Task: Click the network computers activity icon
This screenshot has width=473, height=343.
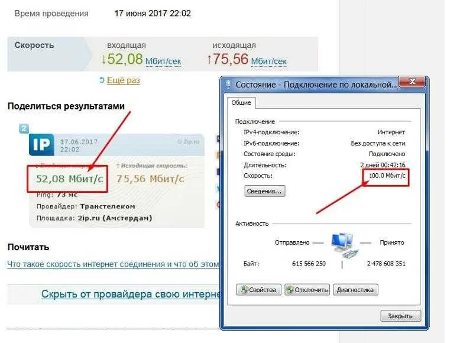Action: [x=344, y=245]
